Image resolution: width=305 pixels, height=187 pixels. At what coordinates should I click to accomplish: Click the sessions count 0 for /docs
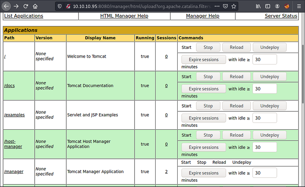166,86
